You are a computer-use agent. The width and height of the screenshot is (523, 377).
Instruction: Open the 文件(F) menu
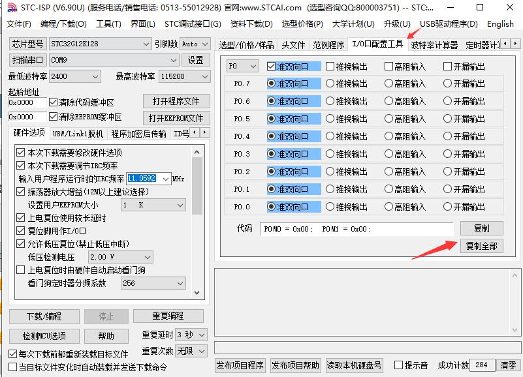pos(19,24)
